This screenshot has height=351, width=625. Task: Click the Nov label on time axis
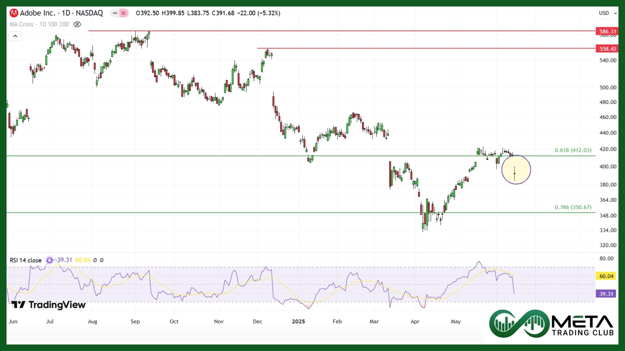pyautogui.click(x=219, y=321)
